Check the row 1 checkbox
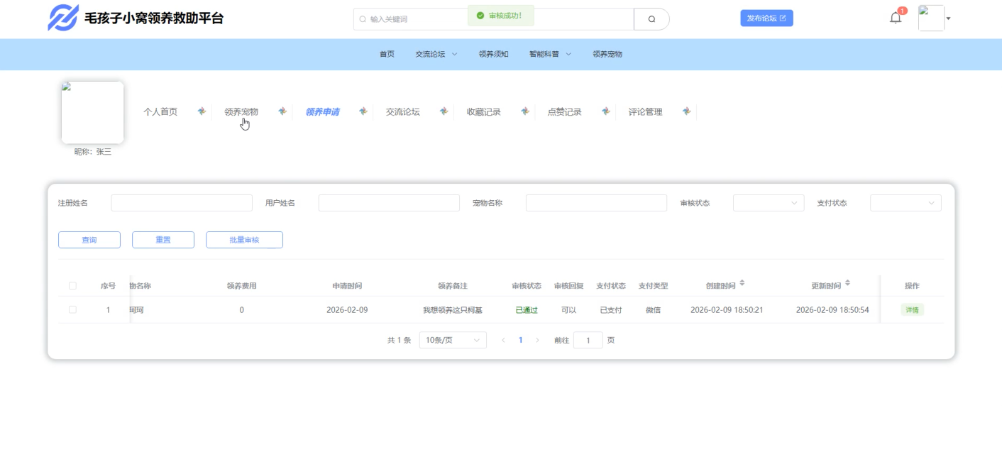 click(72, 309)
